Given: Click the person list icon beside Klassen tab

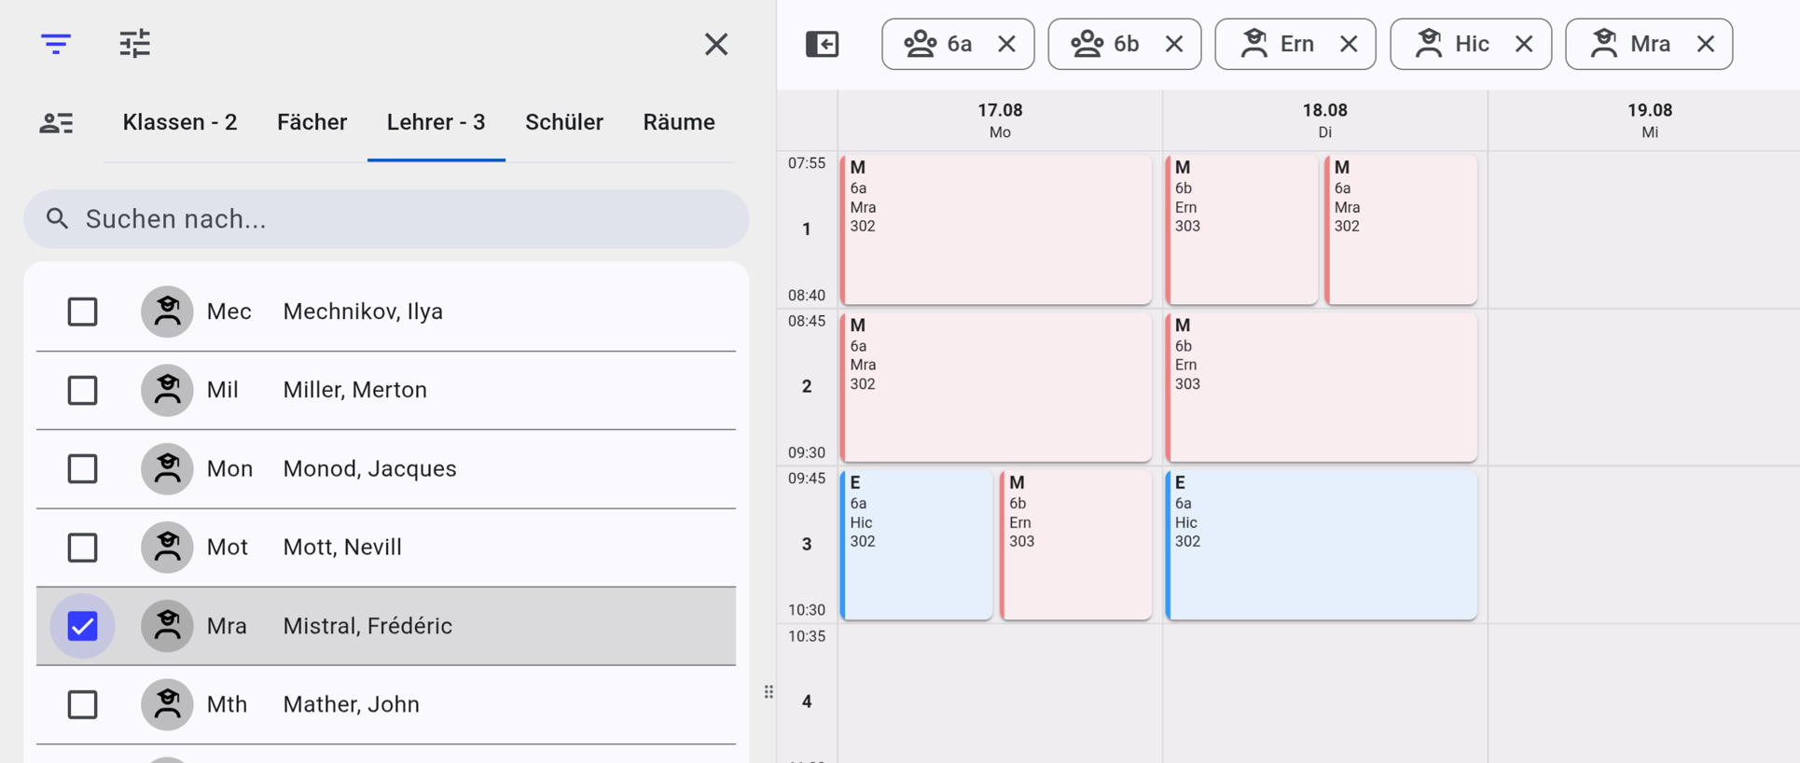Looking at the screenshot, I should 56,123.
